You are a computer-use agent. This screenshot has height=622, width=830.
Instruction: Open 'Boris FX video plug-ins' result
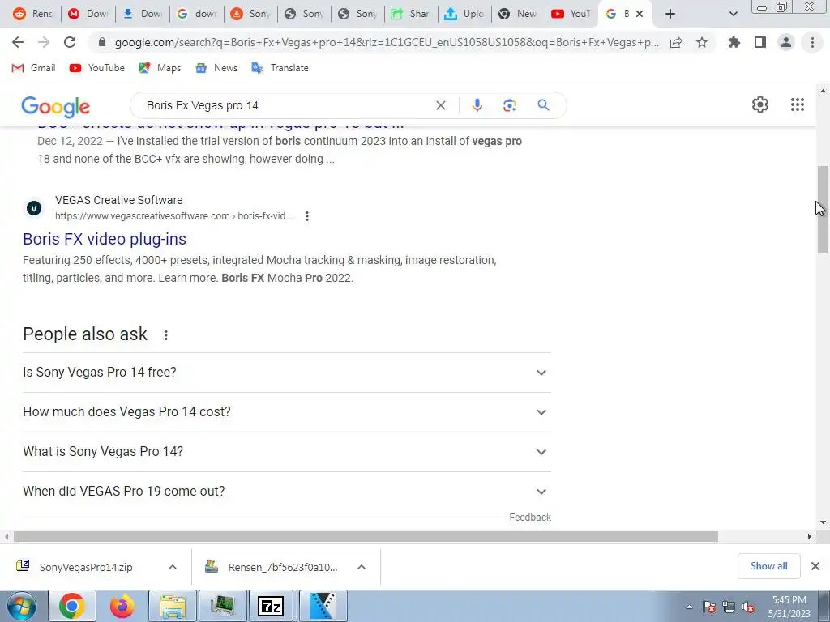click(105, 239)
